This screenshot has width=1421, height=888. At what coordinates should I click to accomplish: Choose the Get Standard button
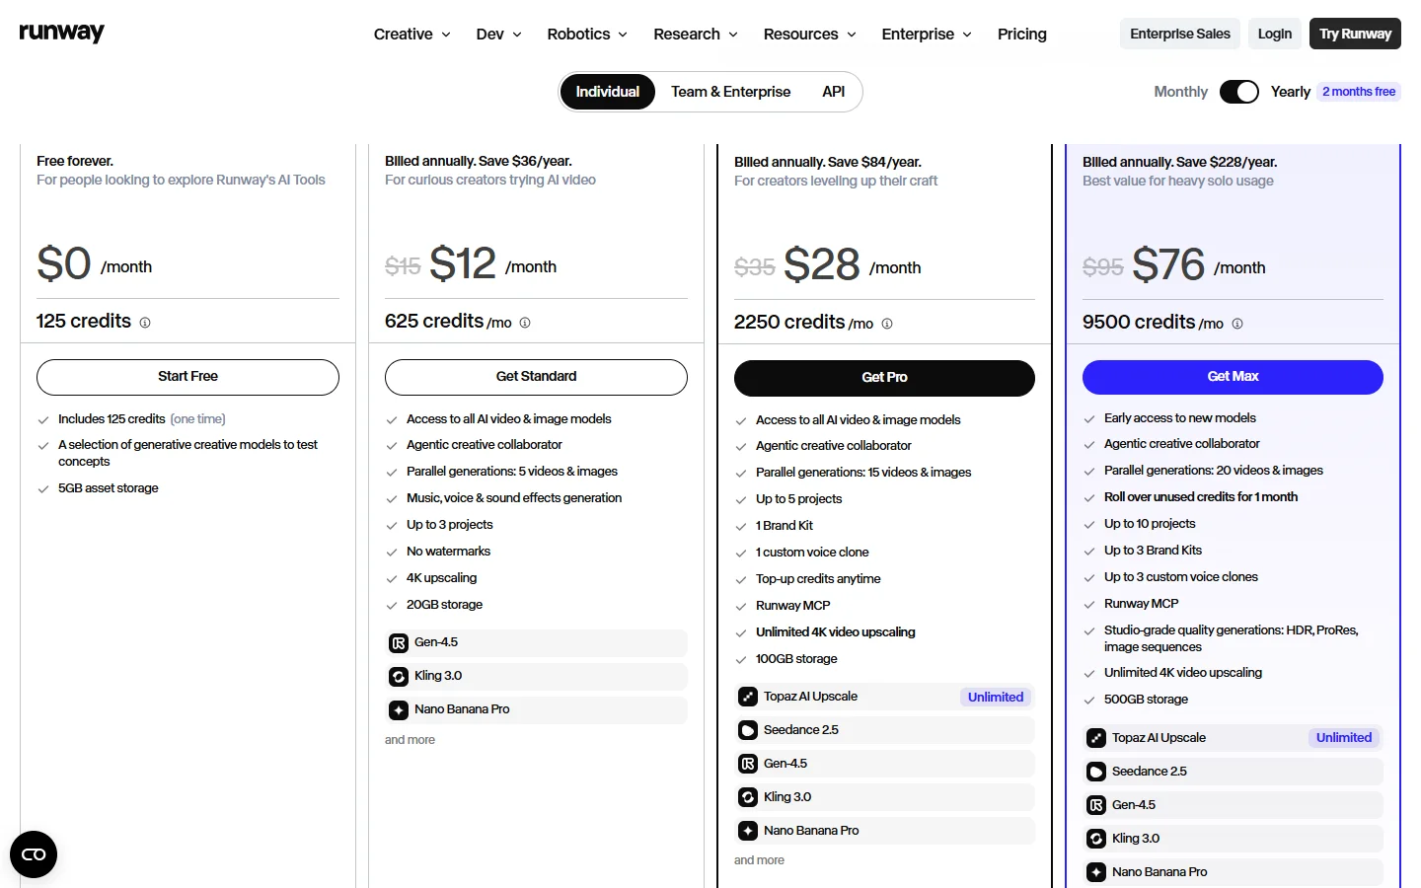pyautogui.click(x=536, y=377)
